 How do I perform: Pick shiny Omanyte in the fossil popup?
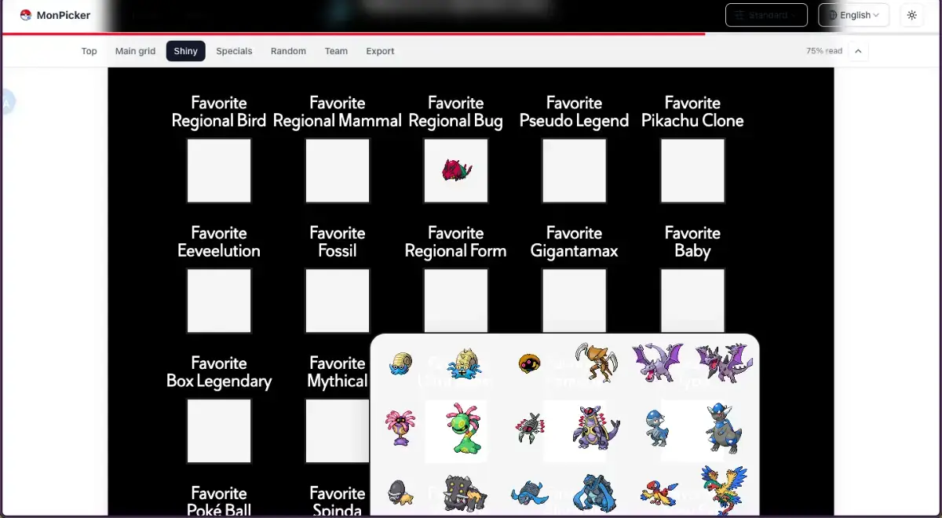coord(400,364)
